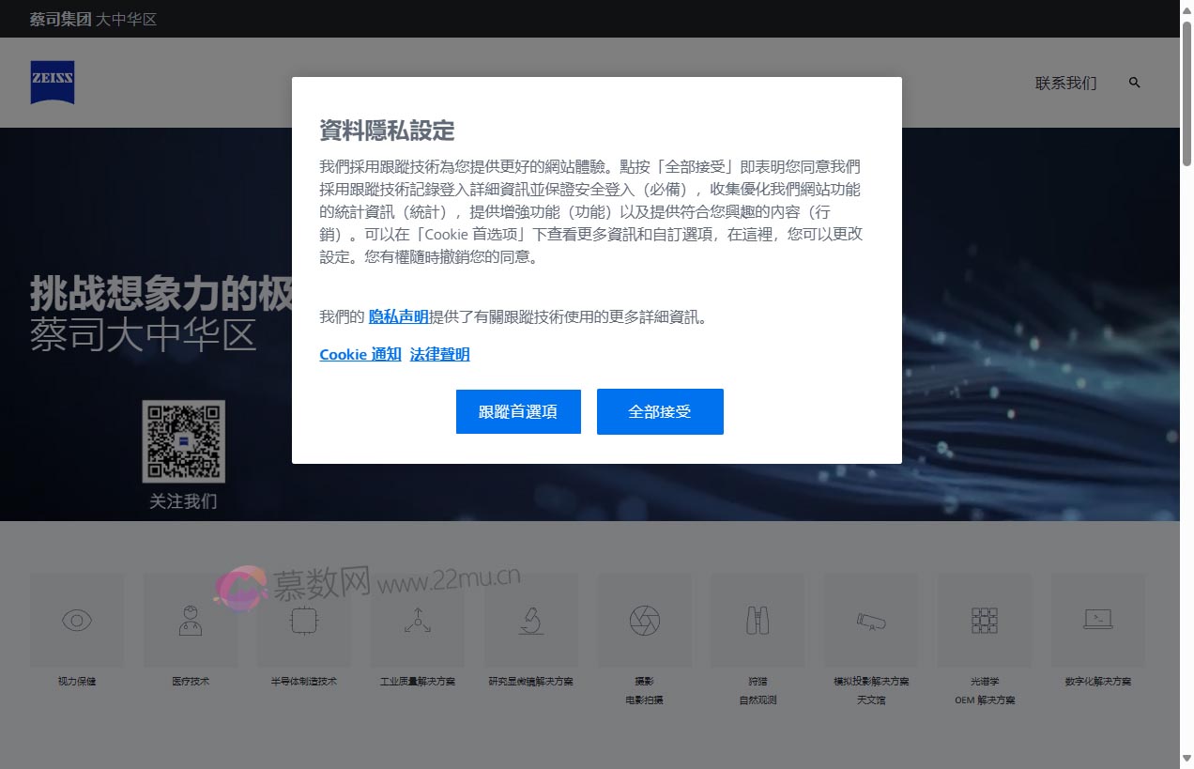Image resolution: width=1194 pixels, height=769 pixels.
Task: Click the ZEISS logo
Action: [53, 83]
